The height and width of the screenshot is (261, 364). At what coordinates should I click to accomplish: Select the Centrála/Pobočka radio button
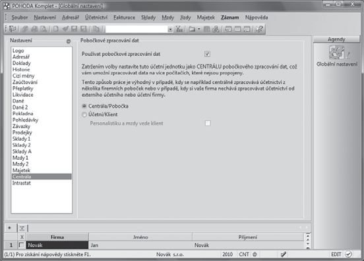point(84,106)
